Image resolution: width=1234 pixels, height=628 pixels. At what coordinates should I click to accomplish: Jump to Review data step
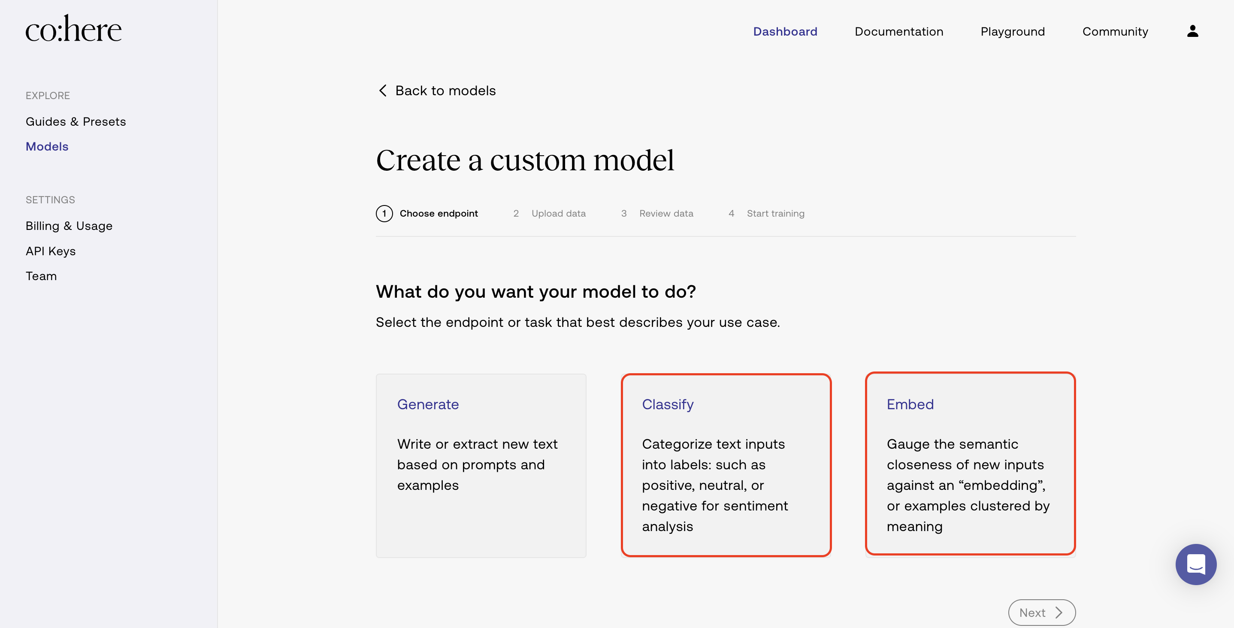(x=666, y=213)
